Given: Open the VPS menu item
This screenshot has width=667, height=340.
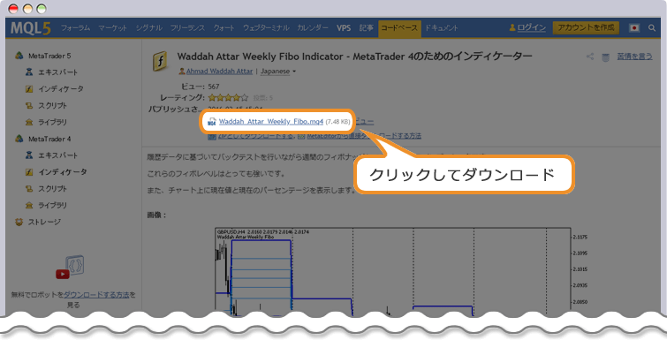Looking at the screenshot, I should (x=344, y=28).
